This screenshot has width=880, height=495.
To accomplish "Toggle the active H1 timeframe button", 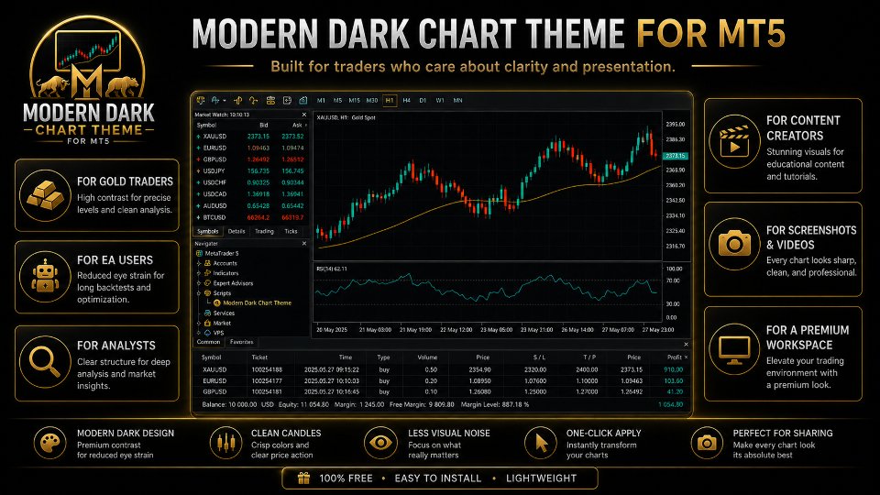I will click(x=390, y=101).
